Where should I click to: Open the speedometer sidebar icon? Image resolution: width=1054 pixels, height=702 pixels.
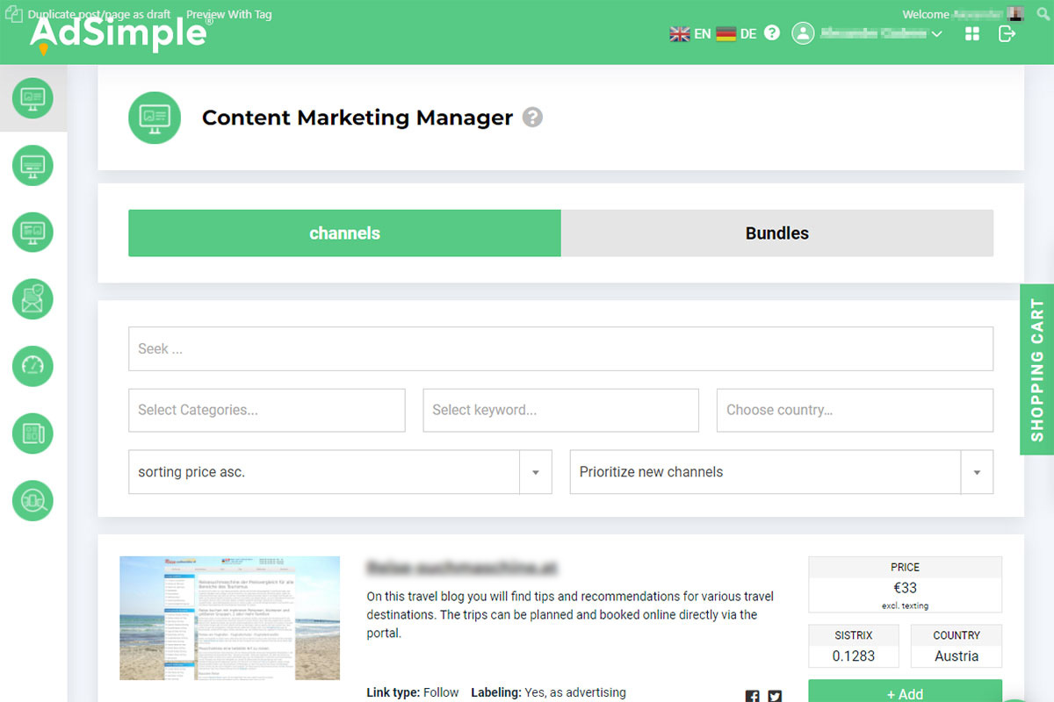pyautogui.click(x=32, y=366)
